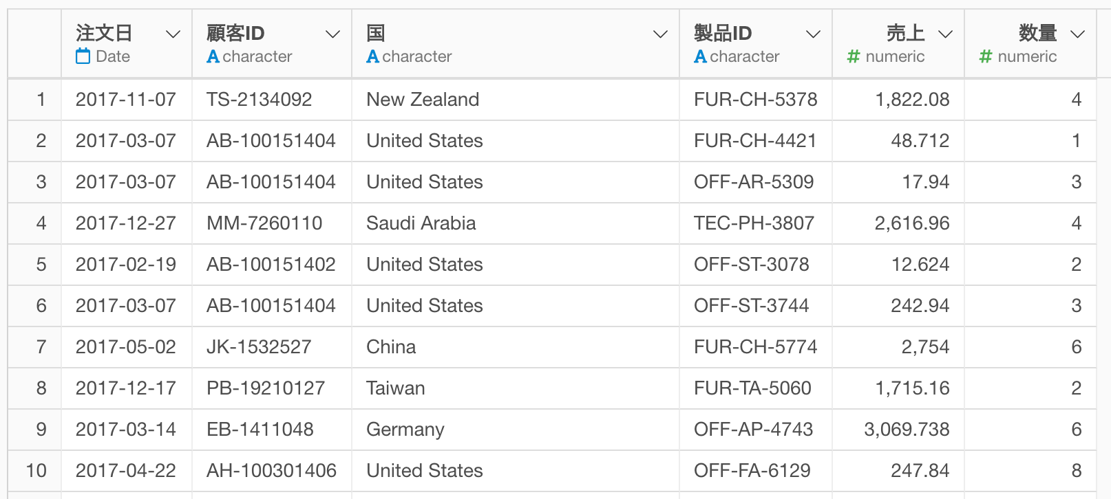Expand the 国 column menu chevron
Image resolution: width=1111 pixels, height=499 pixels.
(661, 34)
